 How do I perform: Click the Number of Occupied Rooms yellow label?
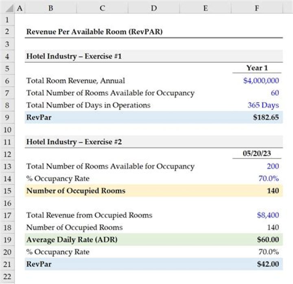point(76,191)
